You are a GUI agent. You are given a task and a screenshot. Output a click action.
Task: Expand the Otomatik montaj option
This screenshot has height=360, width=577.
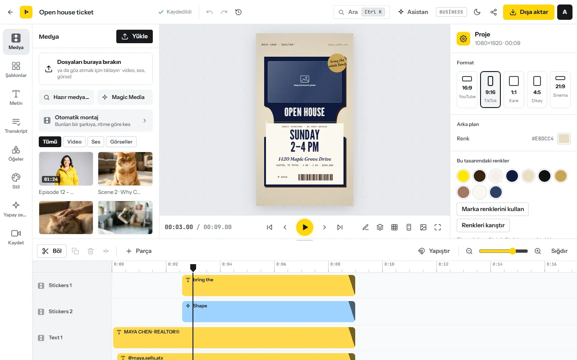click(96, 121)
